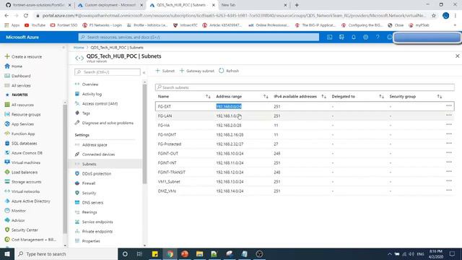This screenshot has height=260, width=462.
Task: Open more options for FG-EXT row
Action: coord(449,106)
